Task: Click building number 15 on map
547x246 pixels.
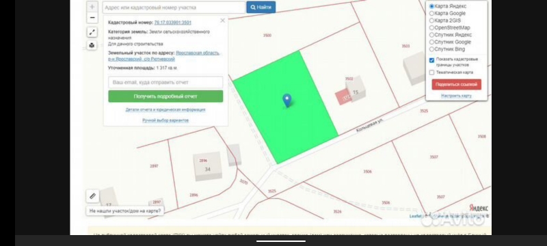Action: tap(356, 92)
